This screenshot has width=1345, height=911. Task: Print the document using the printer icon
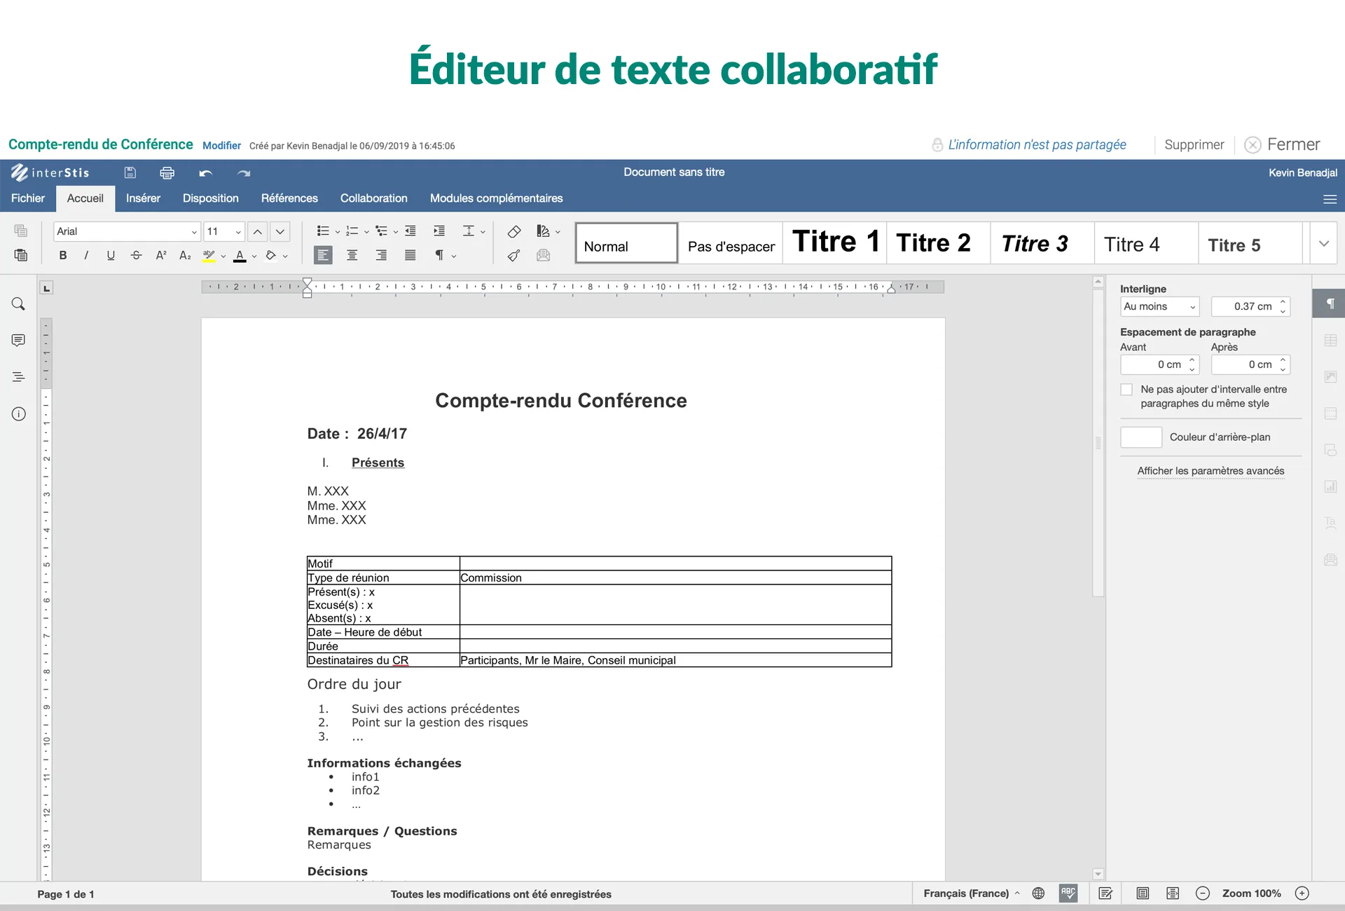point(167,172)
